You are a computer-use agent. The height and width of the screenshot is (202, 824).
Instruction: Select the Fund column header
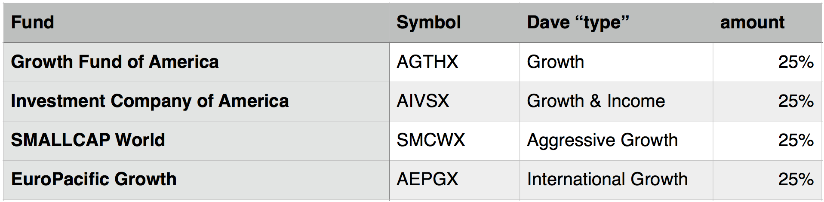(196, 23)
